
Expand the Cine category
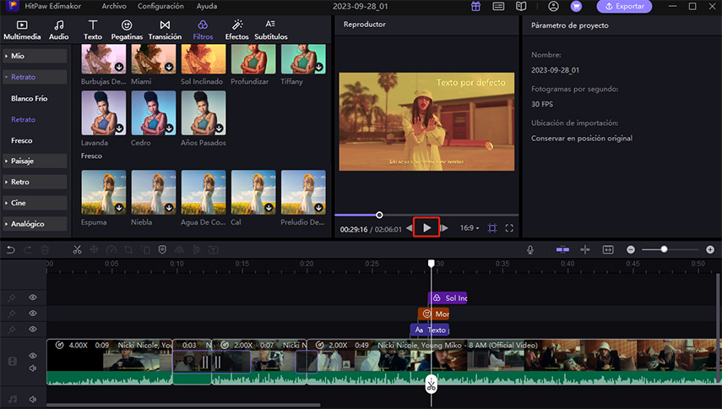coord(35,203)
